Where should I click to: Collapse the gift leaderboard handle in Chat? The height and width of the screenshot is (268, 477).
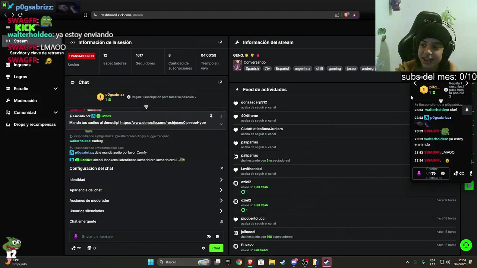click(146, 107)
